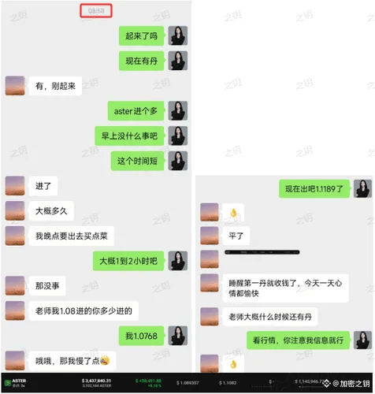Viewport: 375px width, 394px height.
Task: Tap OK hand emoji below "现在出吧1.1189了"
Action: tap(233, 213)
